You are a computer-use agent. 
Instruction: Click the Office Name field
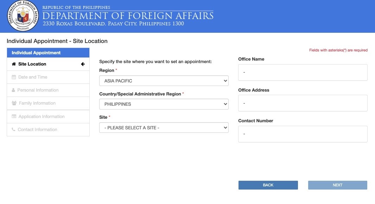click(303, 72)
